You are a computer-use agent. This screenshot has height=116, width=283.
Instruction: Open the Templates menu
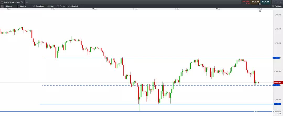pyautogui.click(x=38, y=6)
